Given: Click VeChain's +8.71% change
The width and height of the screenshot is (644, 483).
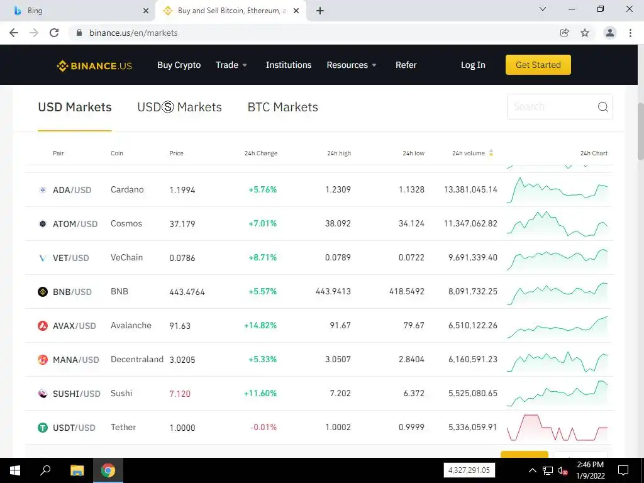Looking at the screenshot, I should [262, 257].
